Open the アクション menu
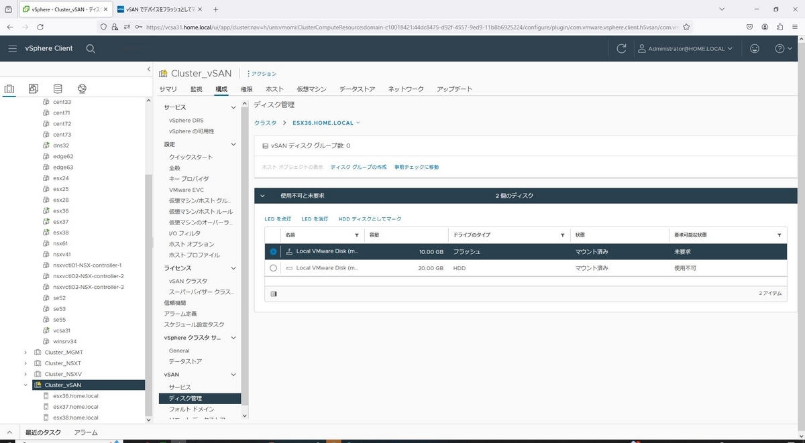 [x=262, y=74]
